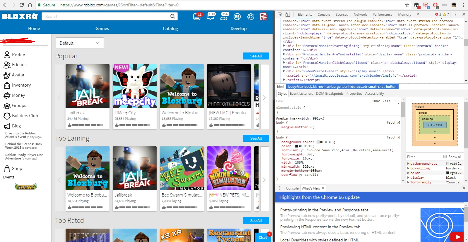468x242 pixels.
Task: Expand the ProtocolHandlerStartingDialog div node
Action: pyautogui.click(x=284, y=46)
